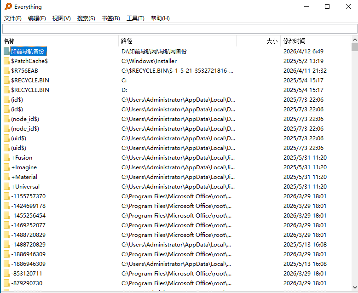358x293 pixels.
Task: Click folder icon of -853120711
Action: [x=6, y=274]
